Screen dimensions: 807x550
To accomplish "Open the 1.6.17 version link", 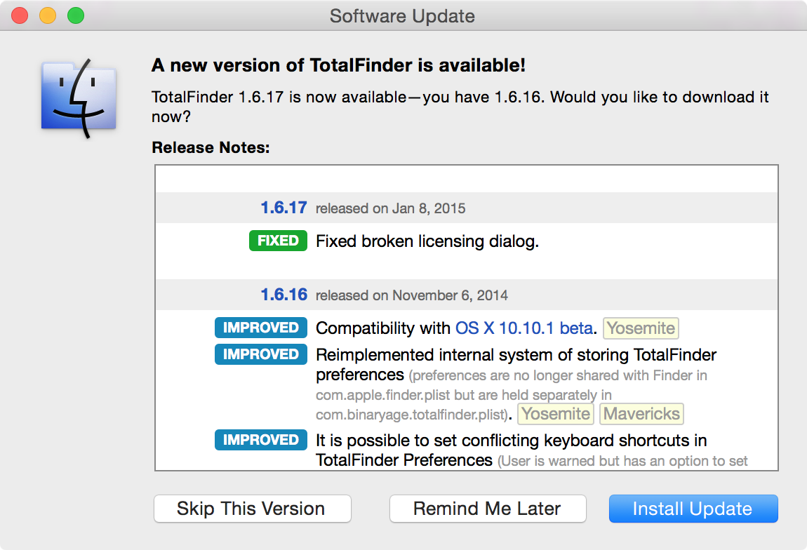I will click(284, 208).
